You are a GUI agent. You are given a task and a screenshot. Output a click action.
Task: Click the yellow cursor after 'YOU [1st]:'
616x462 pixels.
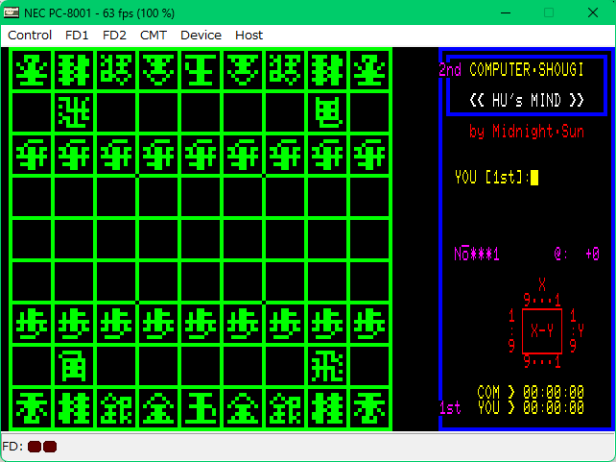pyautogui.click(x=534, y=178)
